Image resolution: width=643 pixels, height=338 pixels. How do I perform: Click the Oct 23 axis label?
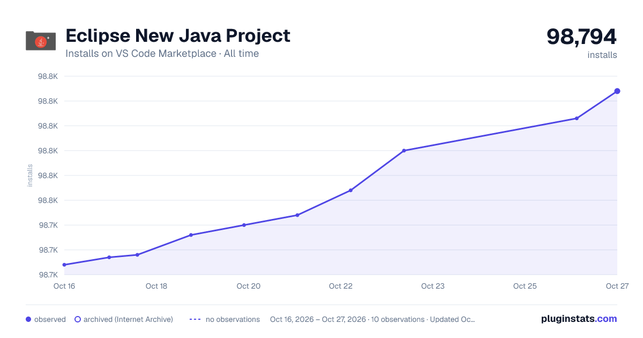(433, 286)
